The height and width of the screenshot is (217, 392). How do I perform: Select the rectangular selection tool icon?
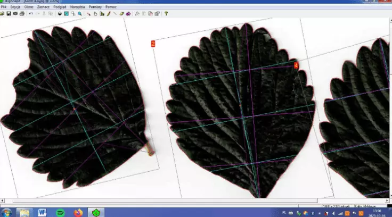[66, 13]
